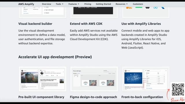185x104 pixels.
Task: Go to the Overview nav item
Action: point(47,4)
